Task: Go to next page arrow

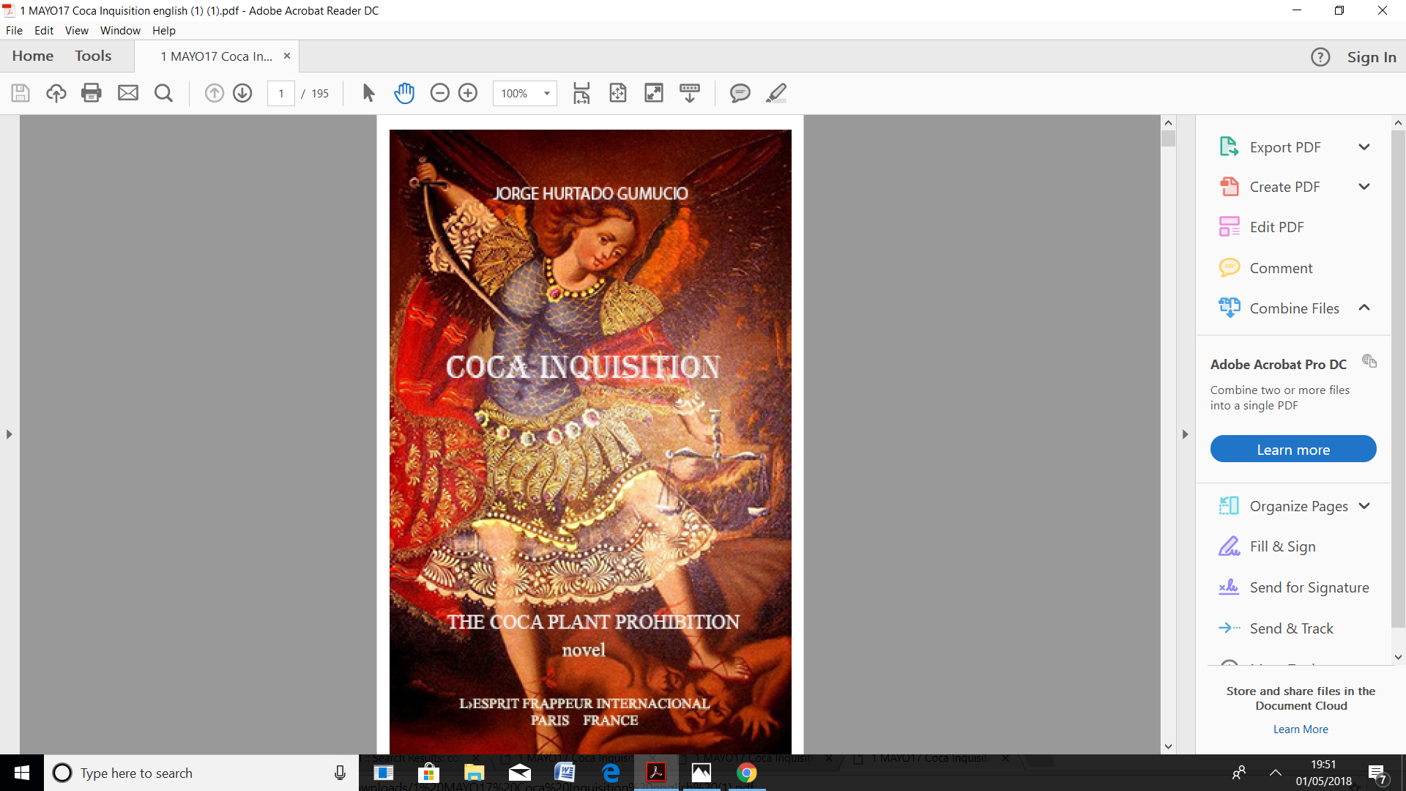Action: pyautogui.click(x=242, y=93)
